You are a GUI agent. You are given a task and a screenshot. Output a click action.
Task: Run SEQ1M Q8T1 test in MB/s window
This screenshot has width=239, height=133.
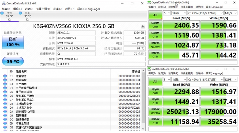[155, 25]
